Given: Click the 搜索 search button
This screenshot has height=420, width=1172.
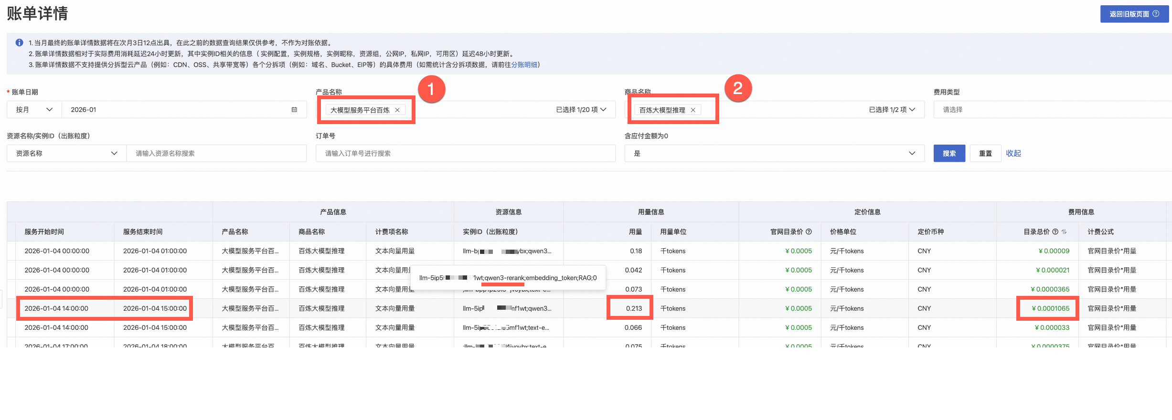Looking at the screenshot, I should [x=949, y=153].
